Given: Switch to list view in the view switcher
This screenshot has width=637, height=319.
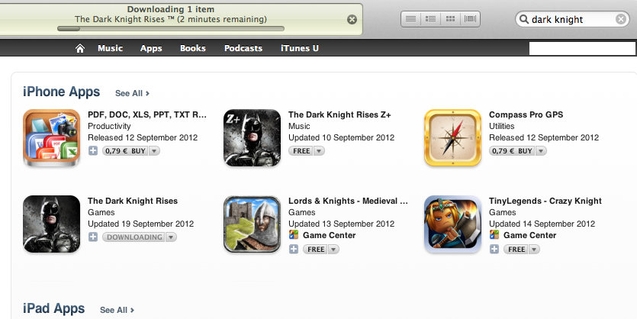Looking at the screenshot, I should 410,19.
